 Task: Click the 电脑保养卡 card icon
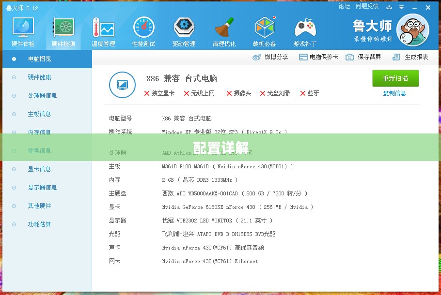coord(303,57)
